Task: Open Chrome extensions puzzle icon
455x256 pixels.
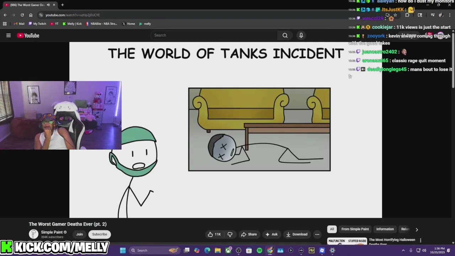Action: (407, 15)
